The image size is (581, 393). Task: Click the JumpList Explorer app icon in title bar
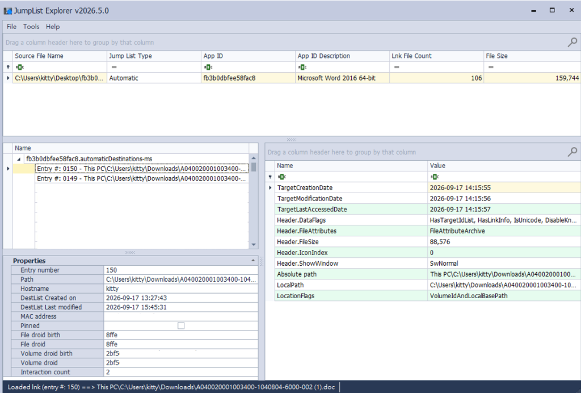pos(8,11)
